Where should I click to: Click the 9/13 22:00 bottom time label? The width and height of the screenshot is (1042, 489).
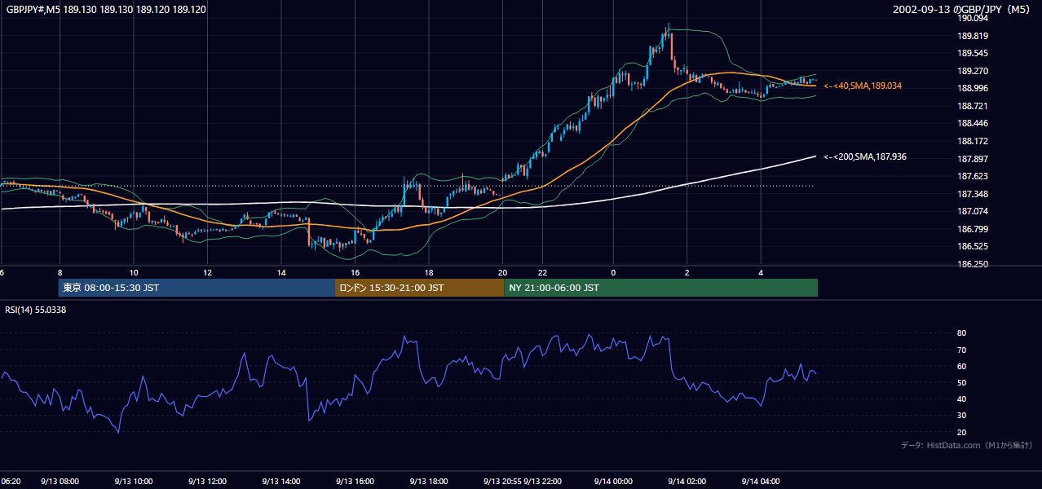(543, 482)
